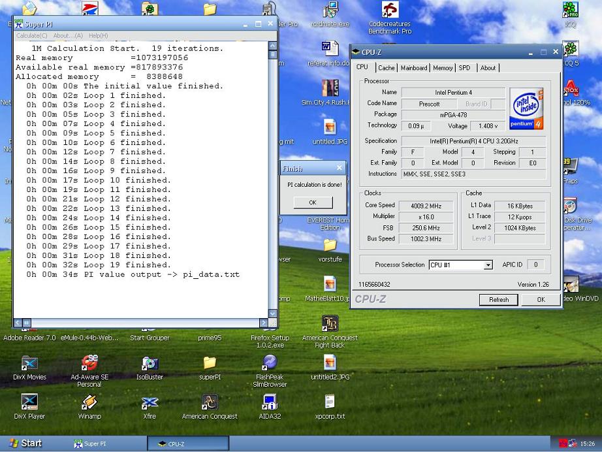Click the 'PI value output' line
602x452 pixels.
pos(133,274)
